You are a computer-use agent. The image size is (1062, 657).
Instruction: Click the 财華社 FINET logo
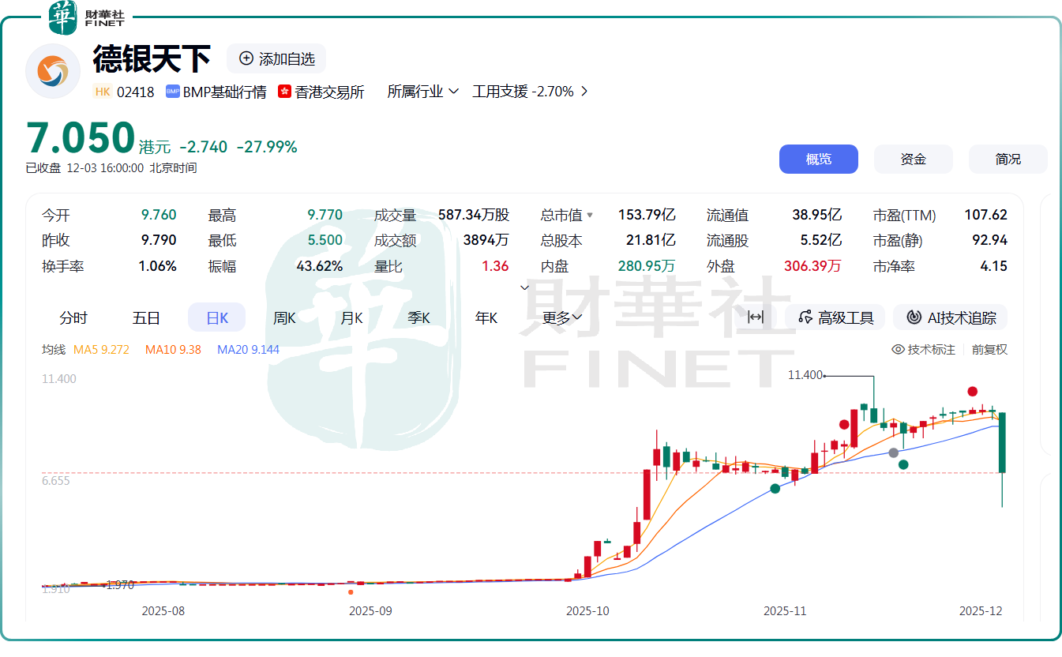click(x=86, y=17)
